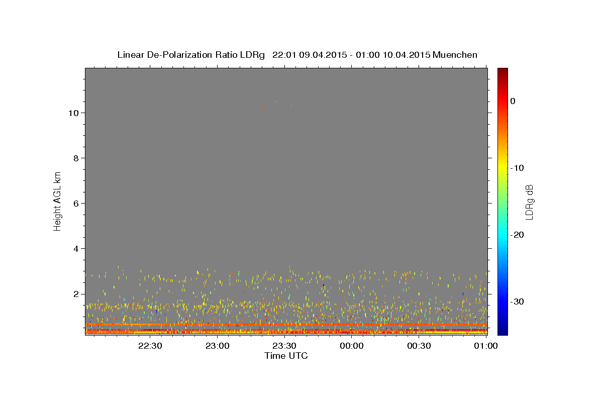603x402 pixels.
Task: Click the green section of the colorbar
Action: click(502, 201)
